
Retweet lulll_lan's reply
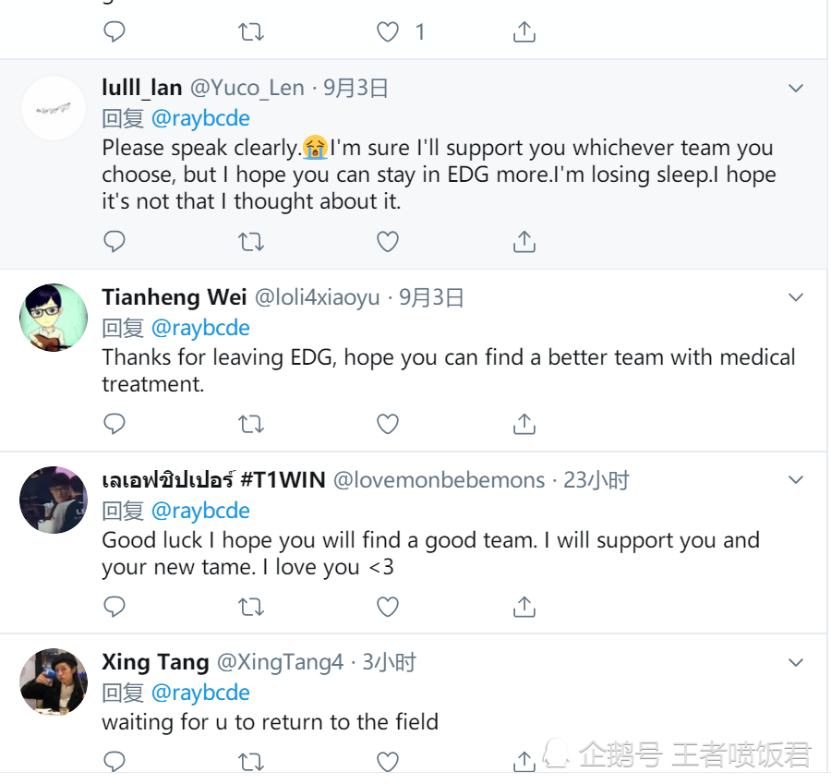coord(250,242)
